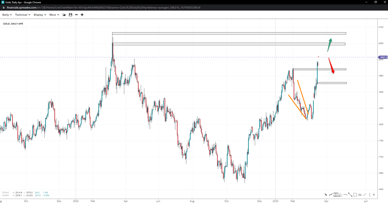Viewport: 388px width, 204px height.
Task: Open the More menu
Action: [x=54, y=15]
